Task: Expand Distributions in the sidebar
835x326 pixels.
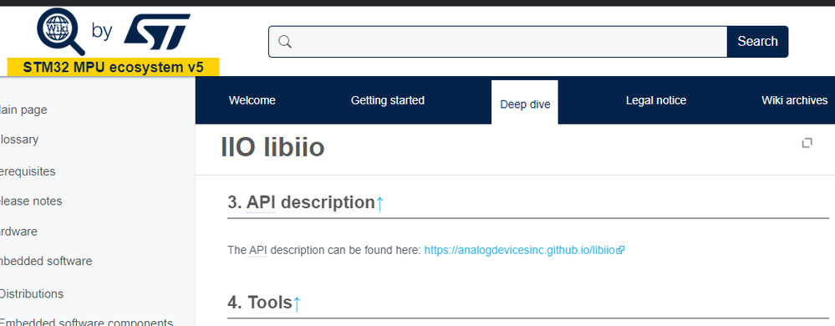Action: point(32,294)
